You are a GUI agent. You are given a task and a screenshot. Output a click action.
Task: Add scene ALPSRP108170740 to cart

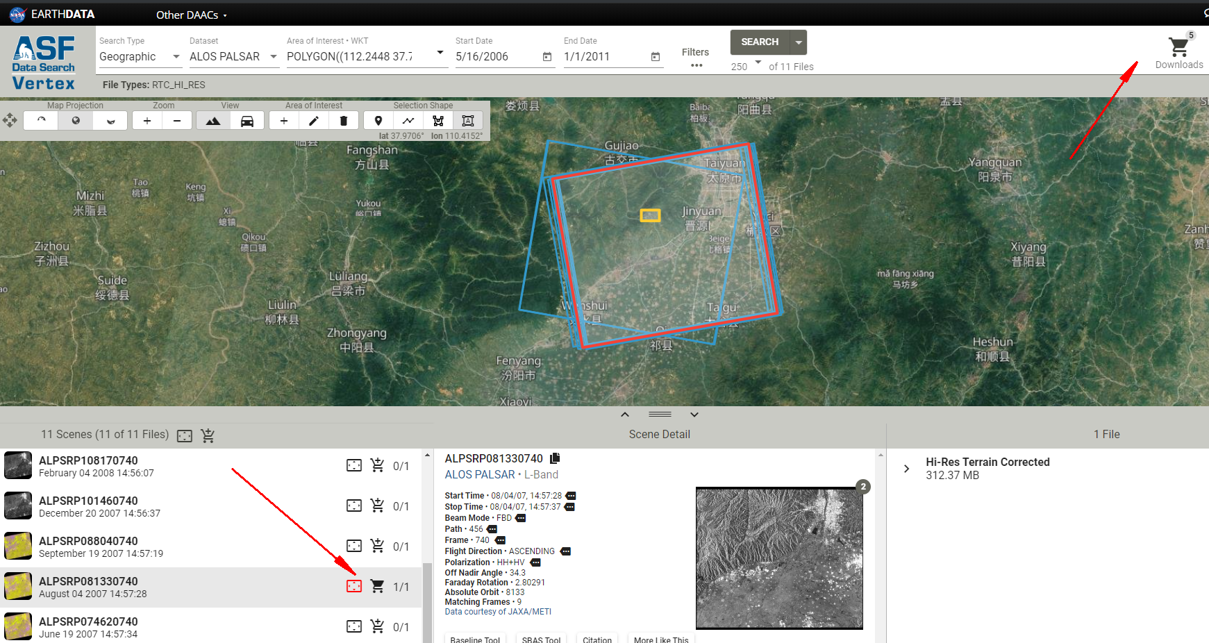[x=378, y=465]
